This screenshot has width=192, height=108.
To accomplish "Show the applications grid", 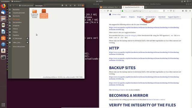I will [x=3, y=105].
